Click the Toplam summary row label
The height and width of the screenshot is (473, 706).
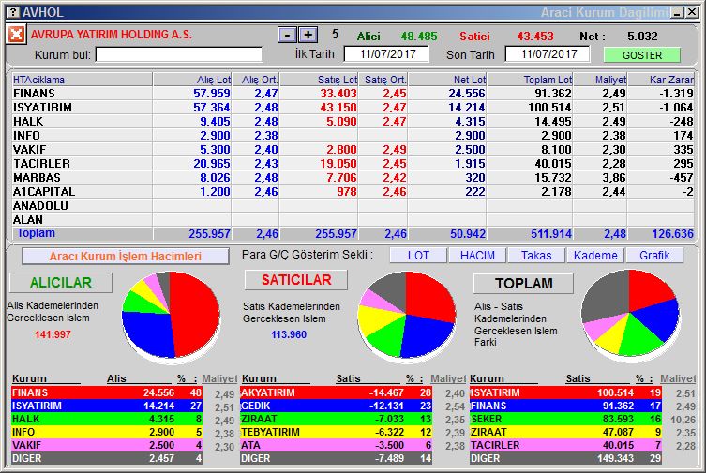click(36, 233)
